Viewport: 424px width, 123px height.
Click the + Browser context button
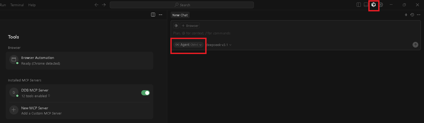click(190, 26)
